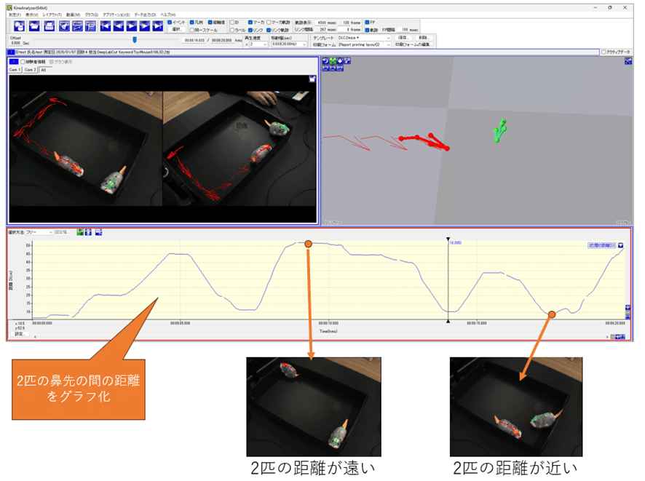Open the グラフ(G) menu

[x=91, y=15]
